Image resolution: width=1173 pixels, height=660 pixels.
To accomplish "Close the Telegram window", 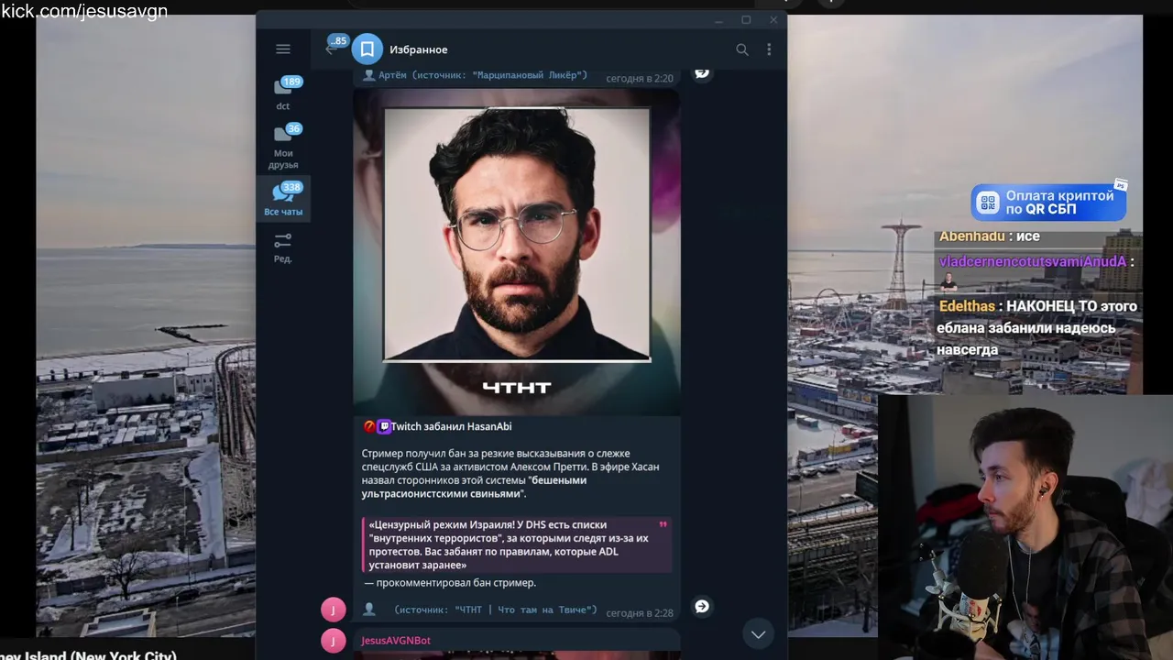I will 773,19.
